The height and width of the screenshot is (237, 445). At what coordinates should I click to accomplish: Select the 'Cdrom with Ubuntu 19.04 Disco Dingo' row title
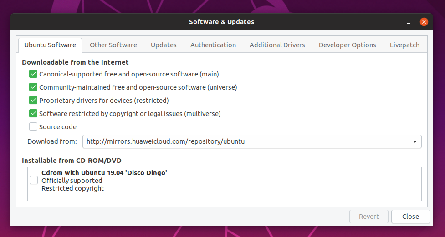coord(104,173)
